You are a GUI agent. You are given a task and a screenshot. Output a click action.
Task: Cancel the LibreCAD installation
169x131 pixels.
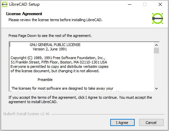pos(151,123)
